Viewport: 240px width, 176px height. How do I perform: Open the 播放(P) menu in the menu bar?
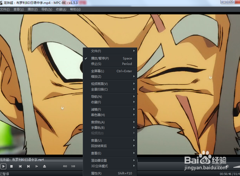pyautogui.click(x=33, y=9)
